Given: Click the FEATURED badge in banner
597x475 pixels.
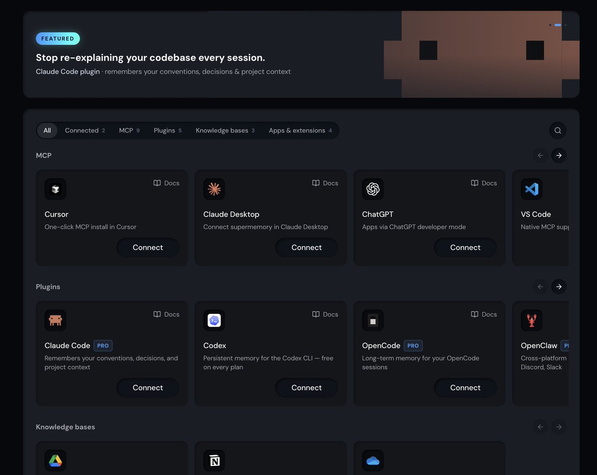Looking at the screenshot, I should click(x=58, y=39).
